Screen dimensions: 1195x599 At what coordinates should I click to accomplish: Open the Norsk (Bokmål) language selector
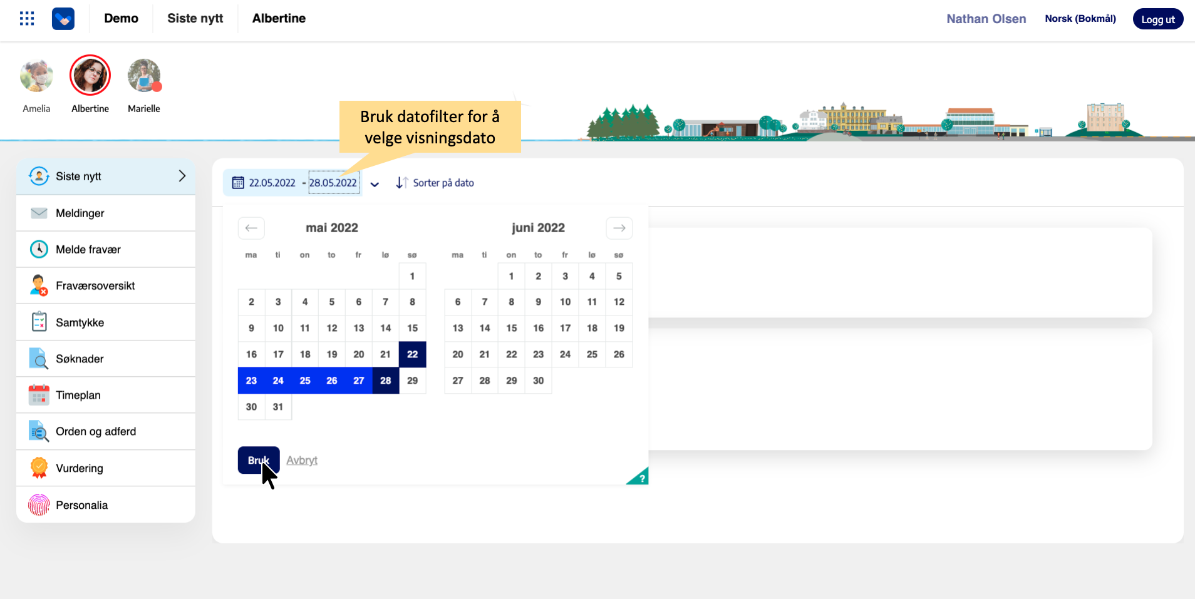1080,19
